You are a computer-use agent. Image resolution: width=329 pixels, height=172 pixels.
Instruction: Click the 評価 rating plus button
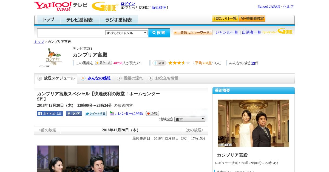pyautogui.click(x=159, y=63)
